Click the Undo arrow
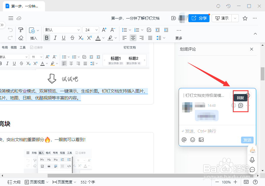265x186 pixels. tap(10, 30)
